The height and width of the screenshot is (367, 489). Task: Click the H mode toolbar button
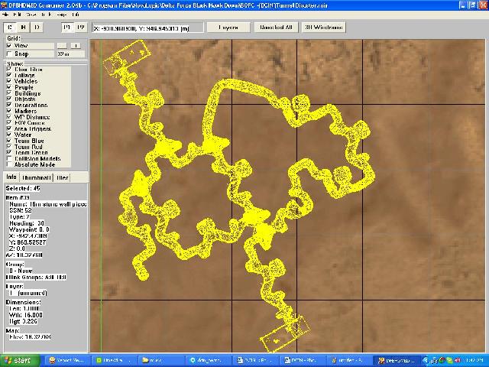pyautogui.click(x=23, y=28)
